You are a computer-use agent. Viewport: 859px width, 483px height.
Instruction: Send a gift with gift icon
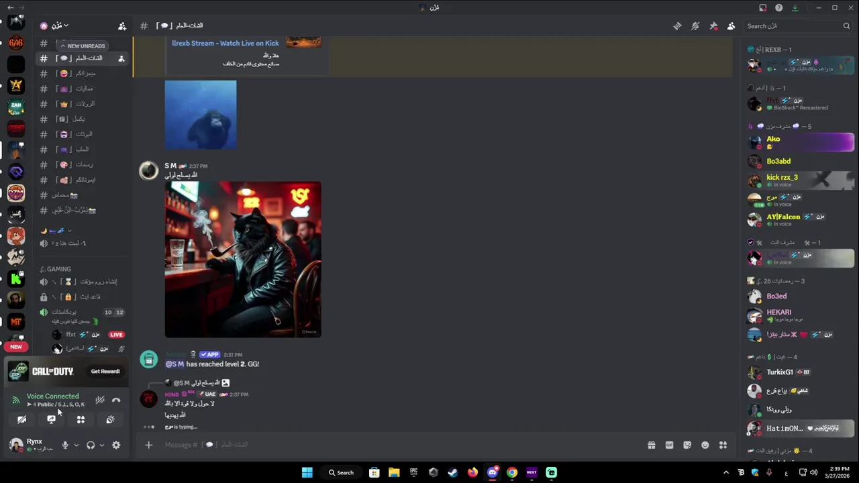(651, 445)
